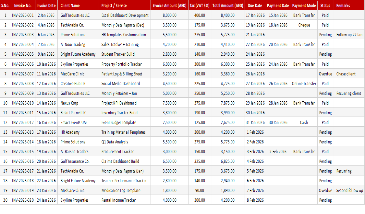Select invoice date cell '24 Jan 2026' in row 20
Screen dimensions: 365x214
(x=46, y=200)
